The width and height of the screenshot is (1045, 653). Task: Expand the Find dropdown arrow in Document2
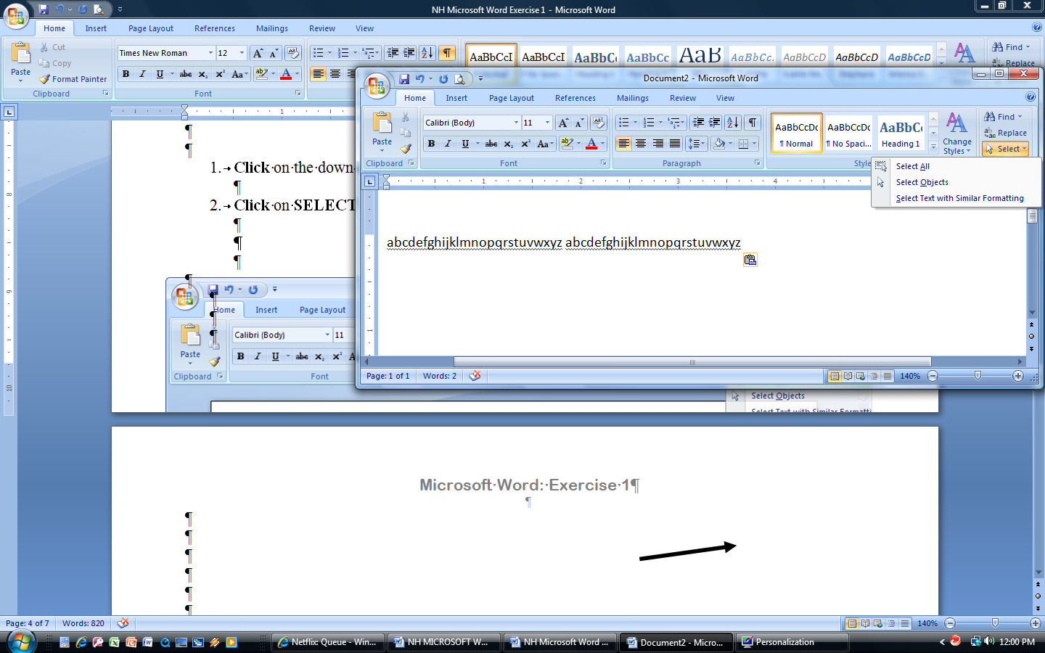click(1020, 117)
